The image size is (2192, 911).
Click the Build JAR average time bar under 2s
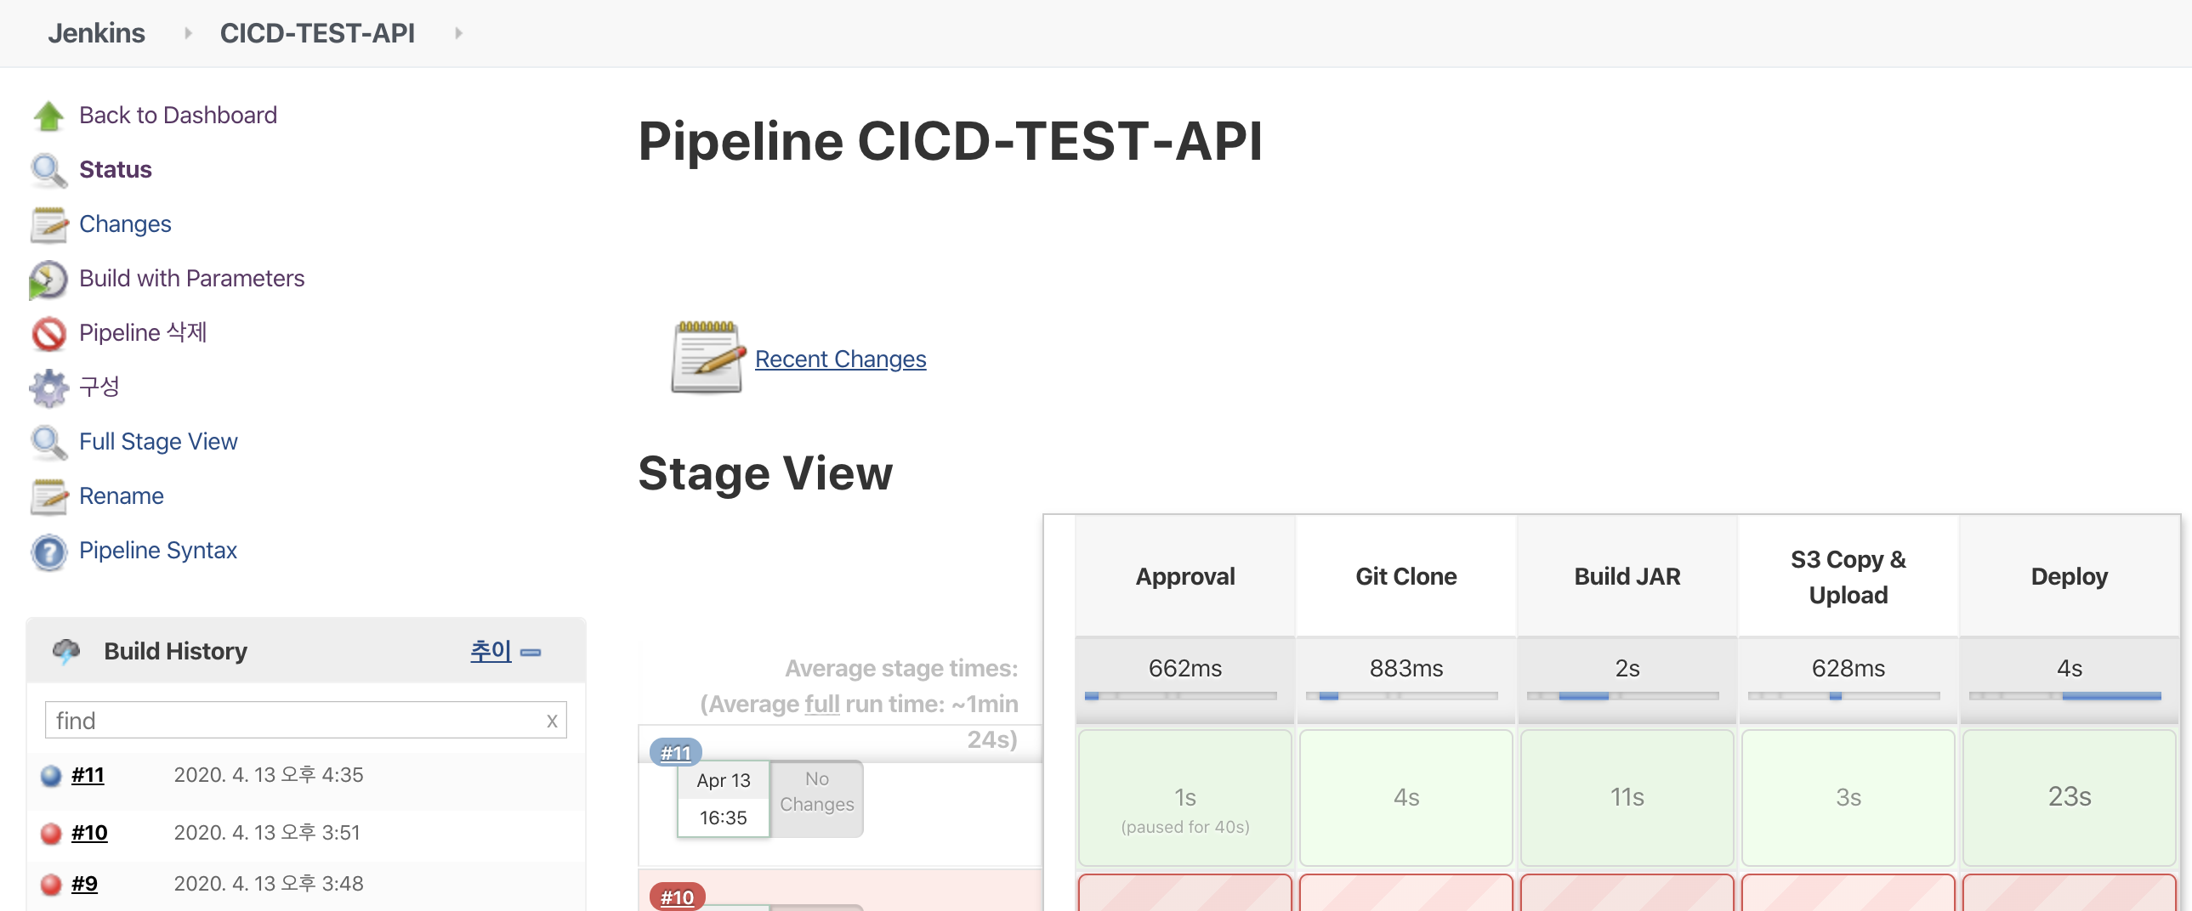pos(1622,697)
